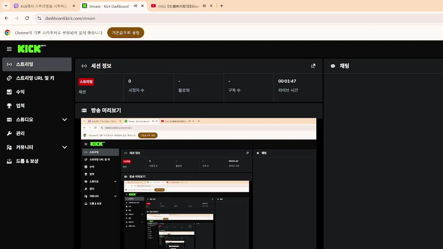
Task: Switch to the Kick에서 스트리밍을 시작하는 tab
Action: click(x=45, y=6)
